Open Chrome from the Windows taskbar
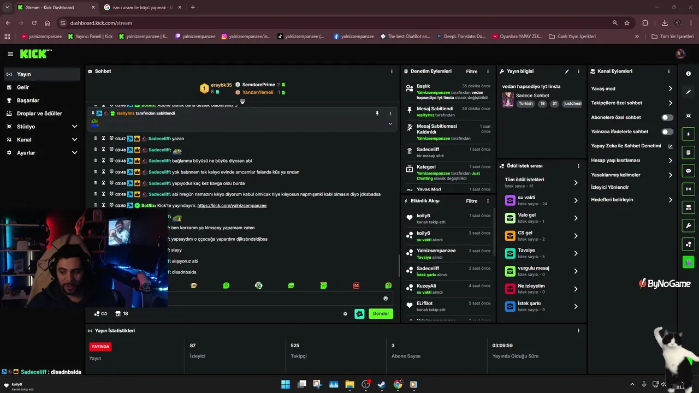Viewport: 699px width, 393px height. pos(398,384)
